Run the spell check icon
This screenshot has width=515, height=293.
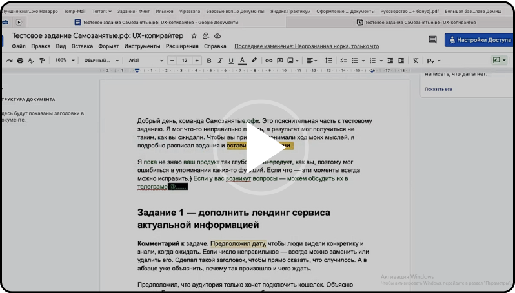(x=31, y=61)
